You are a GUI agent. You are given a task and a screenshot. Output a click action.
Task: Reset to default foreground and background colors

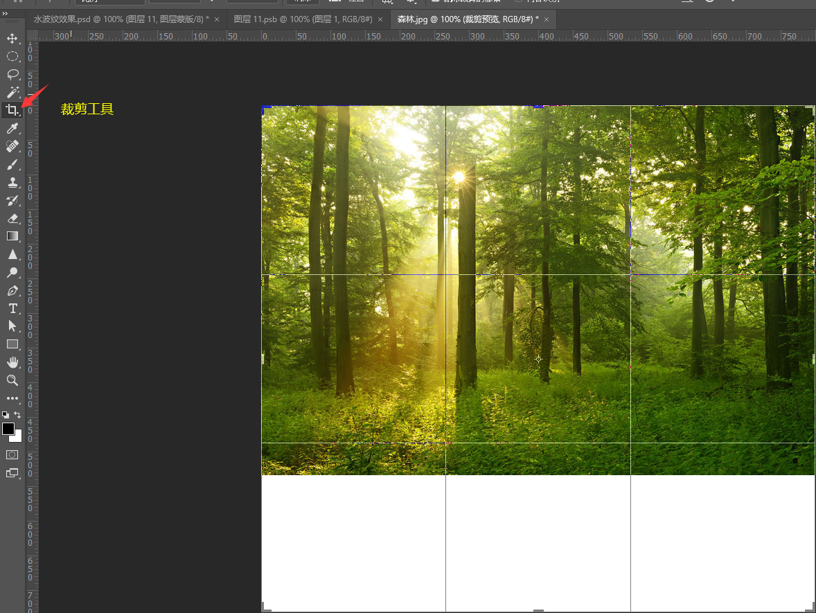(6, 415)
